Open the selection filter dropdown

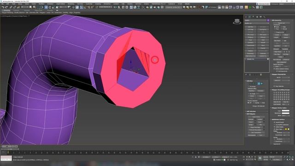25,7
